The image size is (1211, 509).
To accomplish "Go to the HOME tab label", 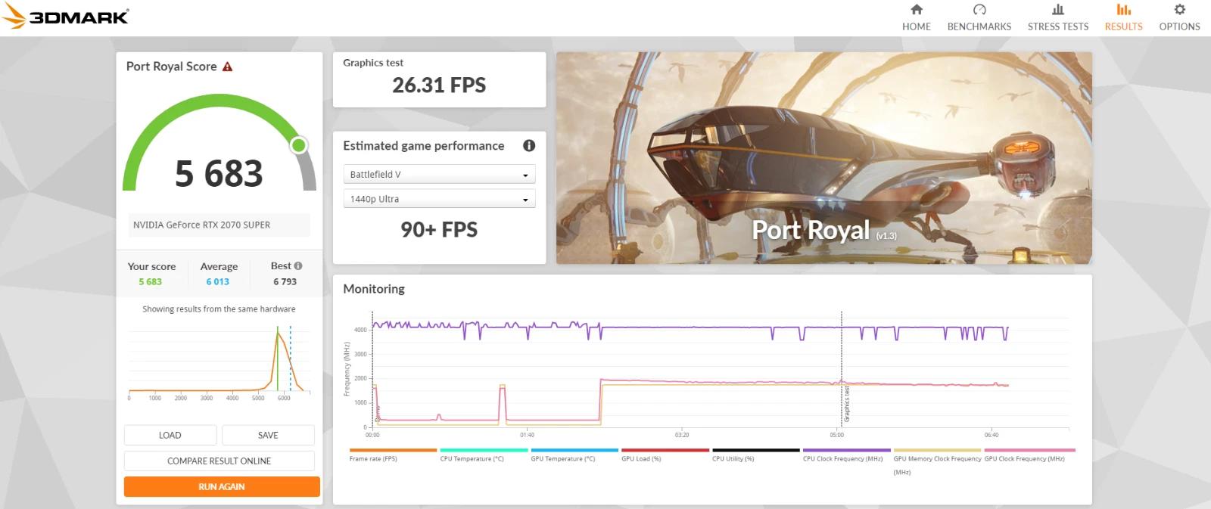I will click(x=917, y=26).
